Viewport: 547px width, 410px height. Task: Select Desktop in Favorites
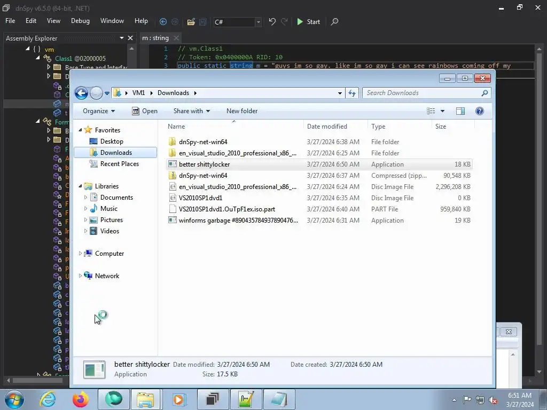[x=112, y=141]
